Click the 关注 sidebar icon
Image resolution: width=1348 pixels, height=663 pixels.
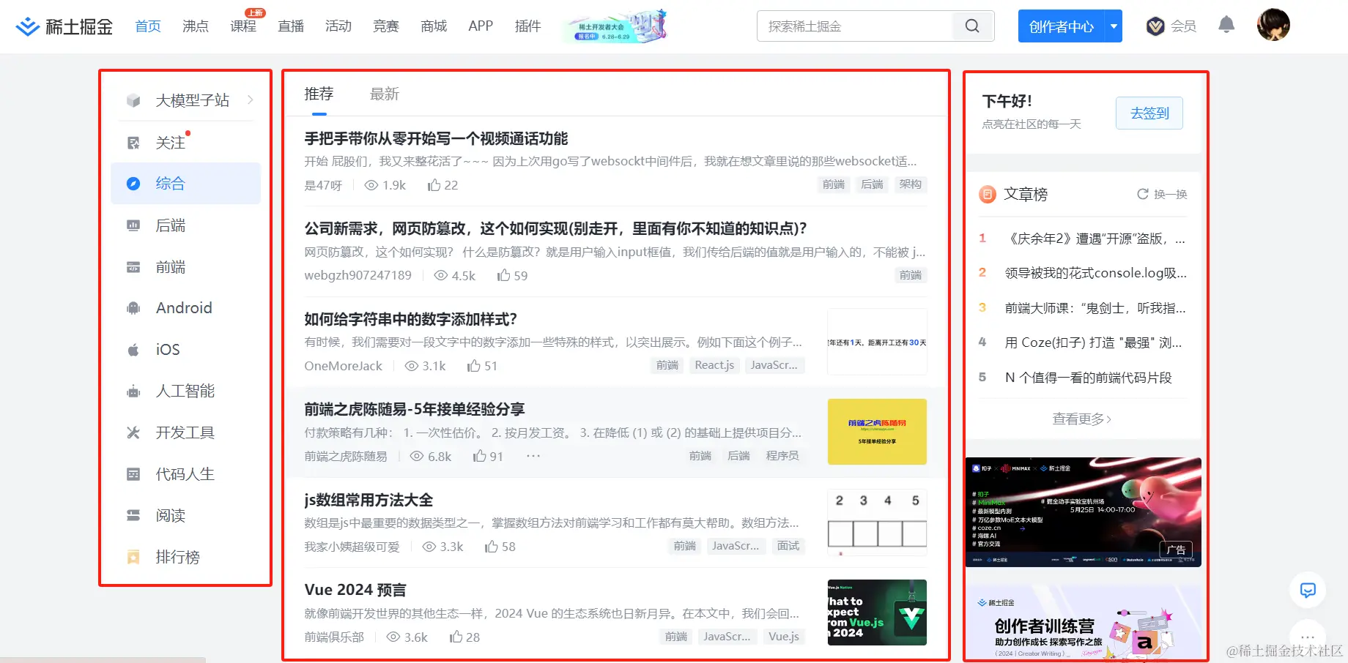tap(133, 143)
